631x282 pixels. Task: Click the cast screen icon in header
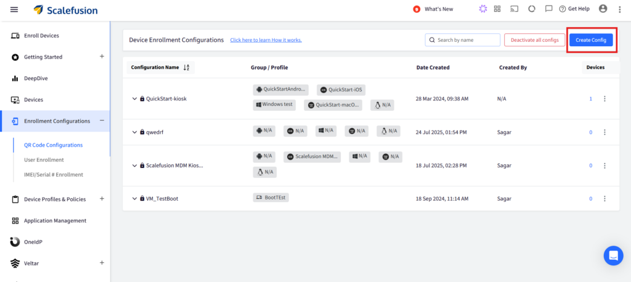coord(515,9)
